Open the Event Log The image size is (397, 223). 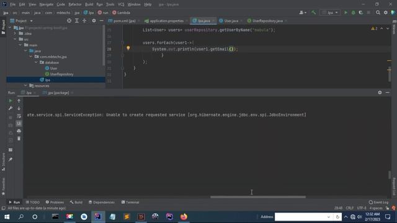click(379, 203)
